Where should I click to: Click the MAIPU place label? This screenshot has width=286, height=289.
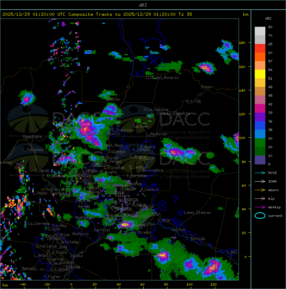pyautogui.click(x=95, y=188)
